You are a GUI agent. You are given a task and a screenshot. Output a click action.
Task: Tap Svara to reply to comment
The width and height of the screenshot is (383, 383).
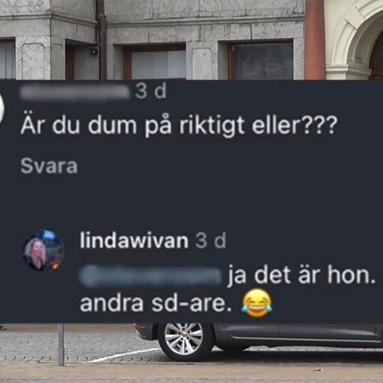click(x=49, y=166)
